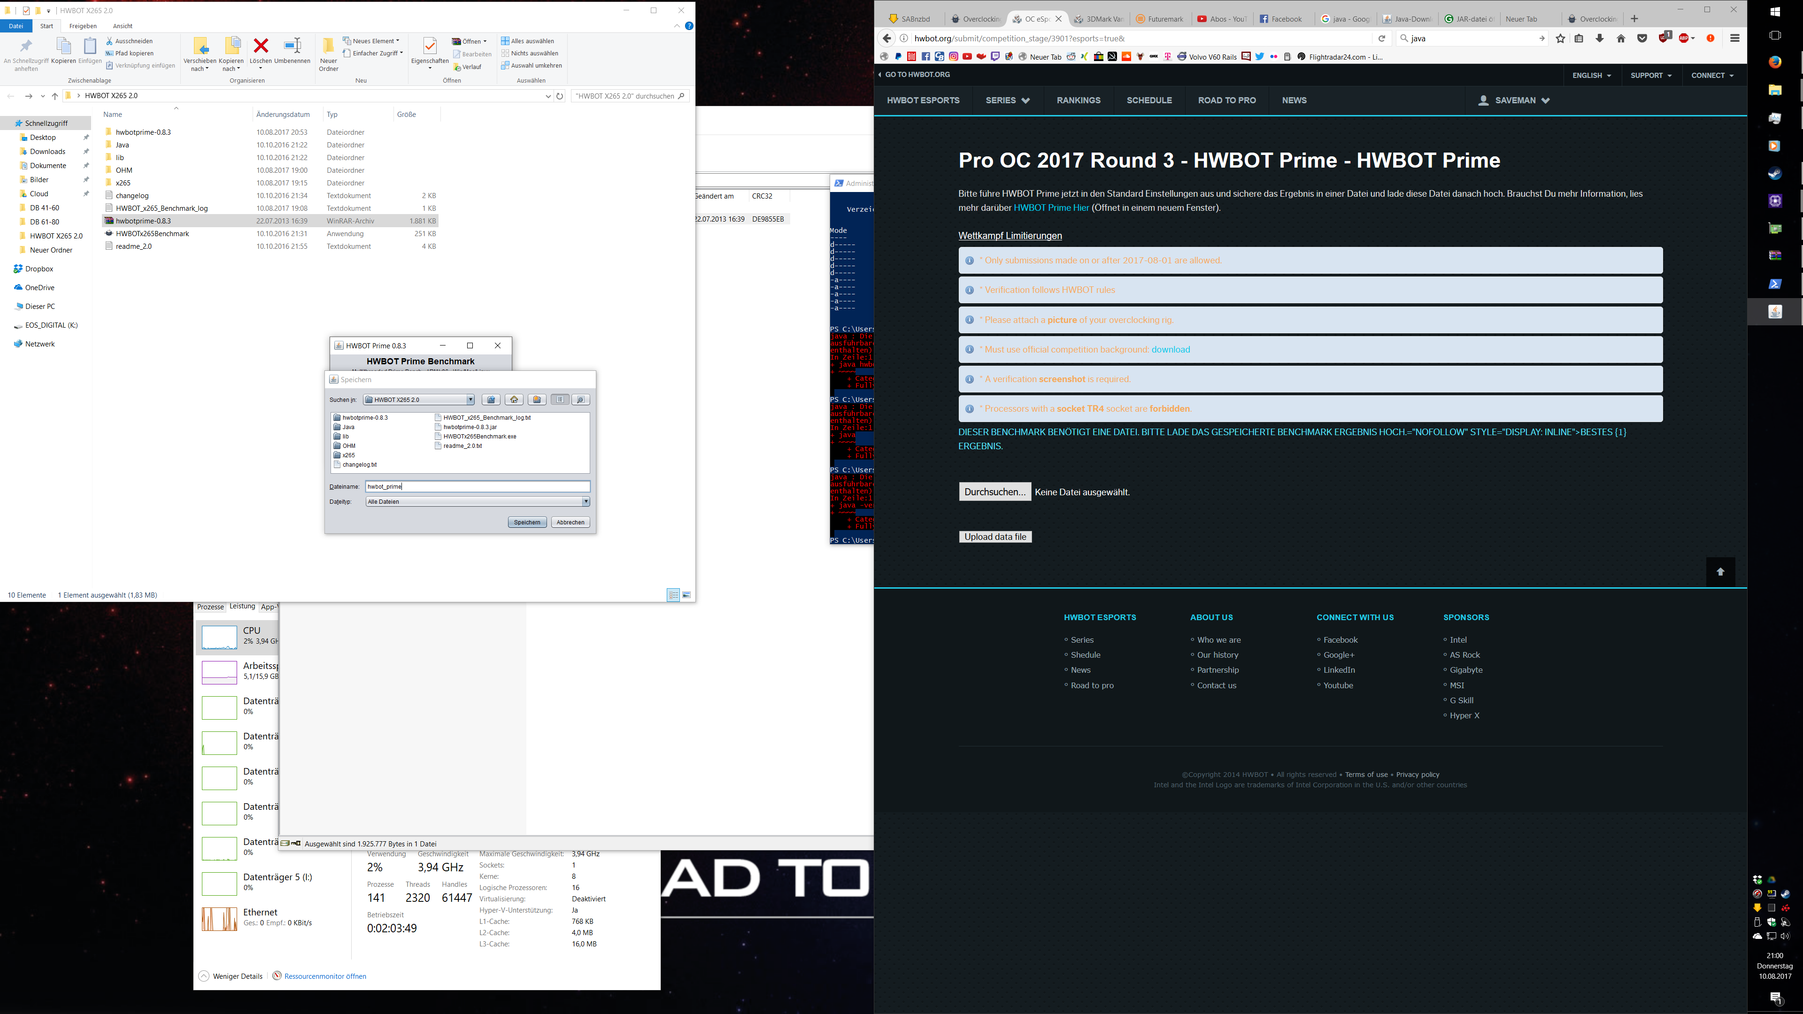Open a new Firefox tab with plus
This screenshot has width=1803, height=1014.
pyautogui.click(x=1634, y=19)
